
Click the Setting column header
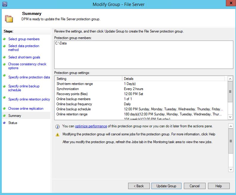click(88, 79)
